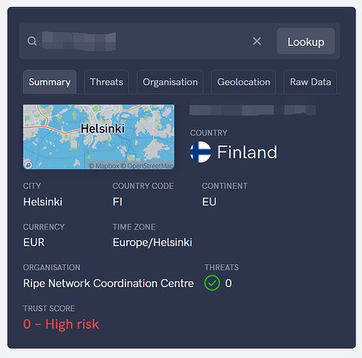This screenshot has width=362, height=358.
Task: Open the Organisation tab
Action: (170, 82)
